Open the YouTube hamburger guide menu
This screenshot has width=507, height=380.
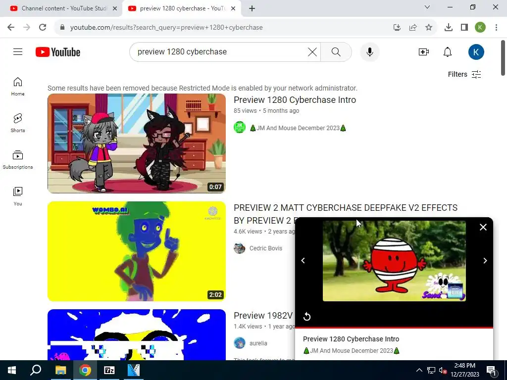point(18,51)
